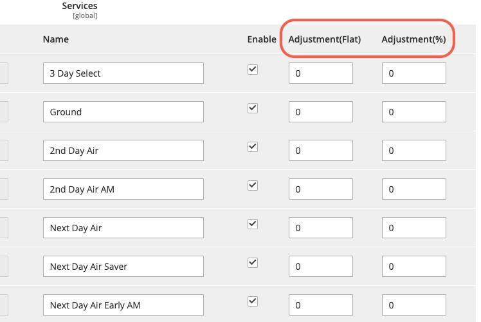This screenshot has width=481, height=322.
Task: Focus flat adjustment for 2nd Day Air AM
Action: tap(320, 189)
